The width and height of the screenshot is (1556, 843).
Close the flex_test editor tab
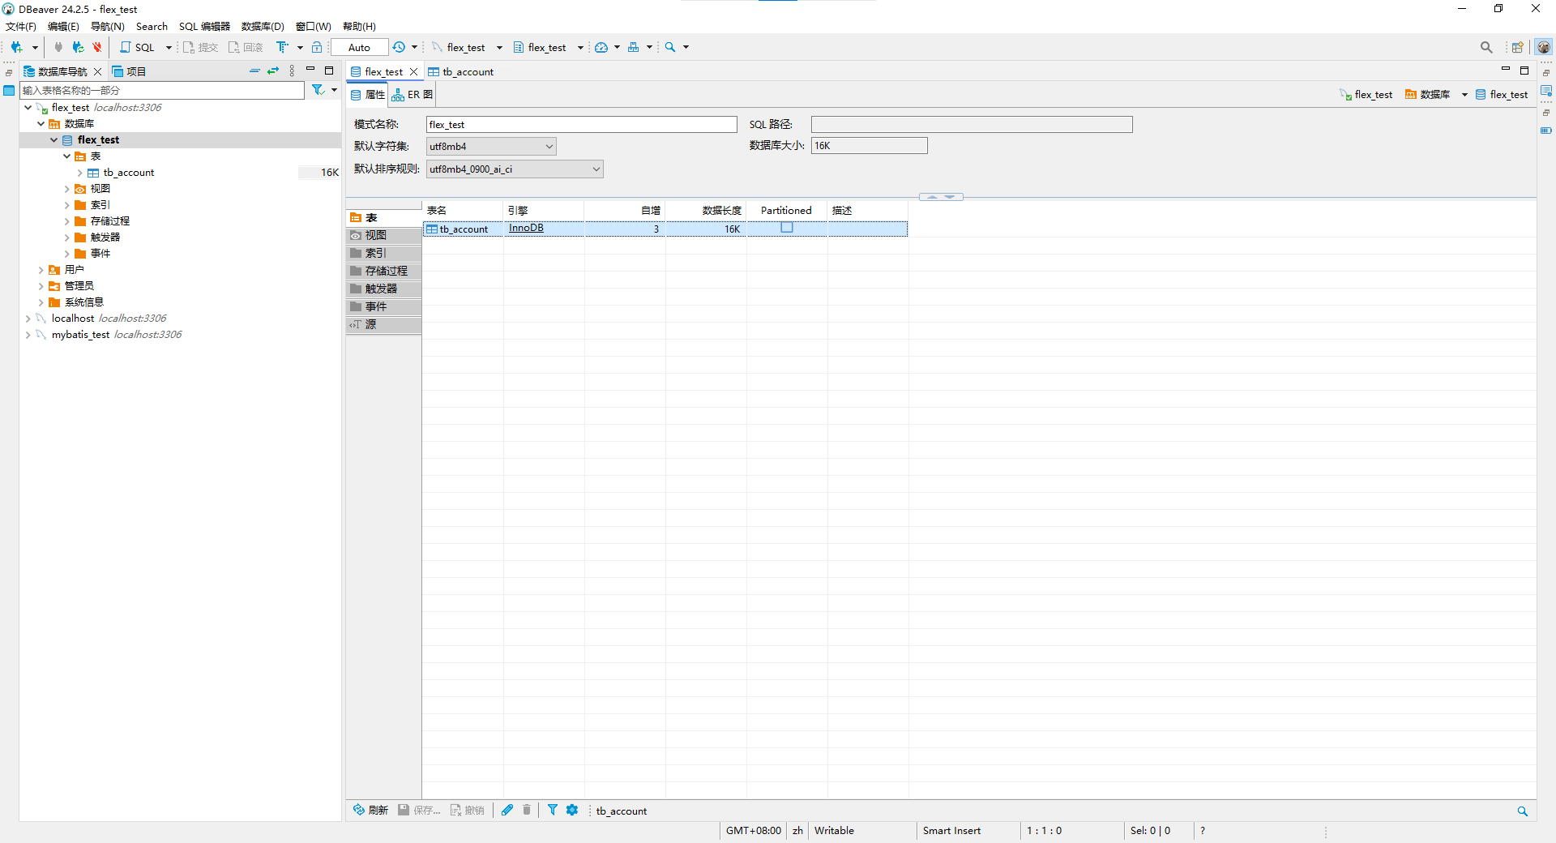(413, 71)
